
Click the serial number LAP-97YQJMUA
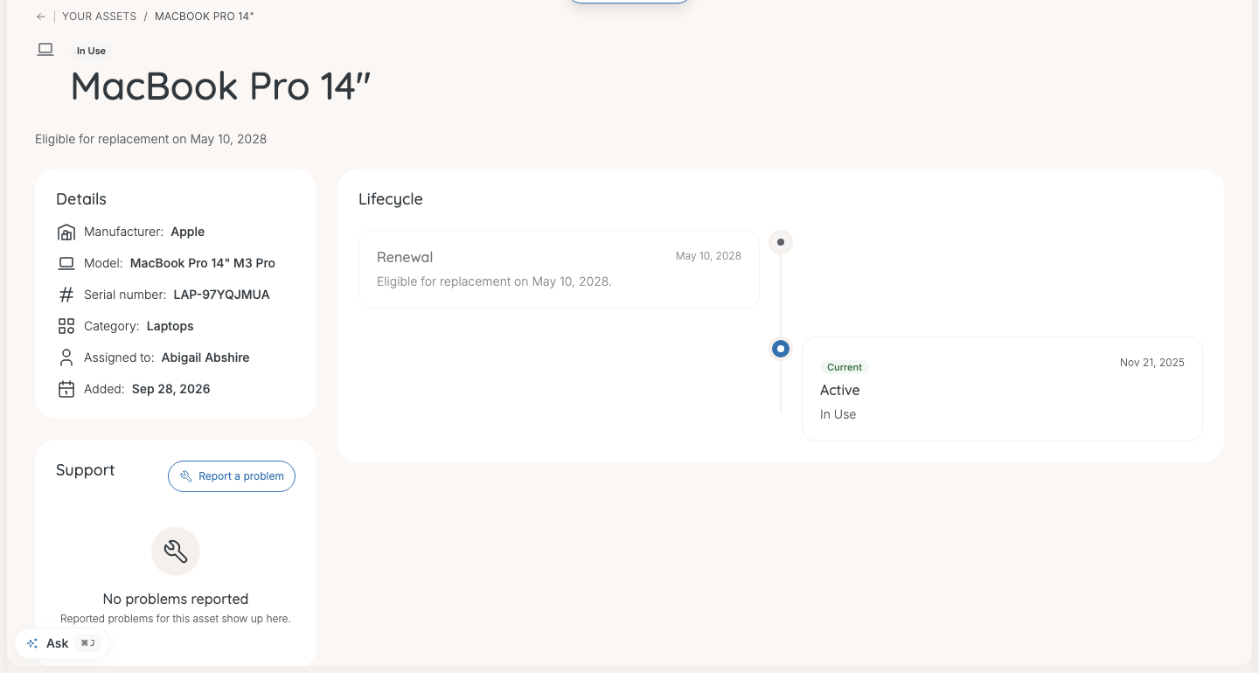[222, 295]
